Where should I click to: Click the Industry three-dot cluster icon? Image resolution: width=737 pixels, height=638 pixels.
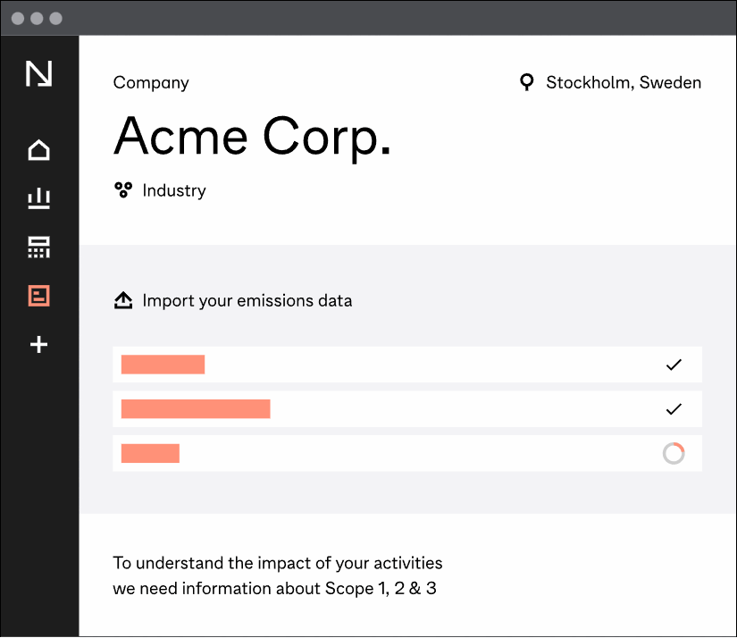pyautogui.click(x=123, y=190)
